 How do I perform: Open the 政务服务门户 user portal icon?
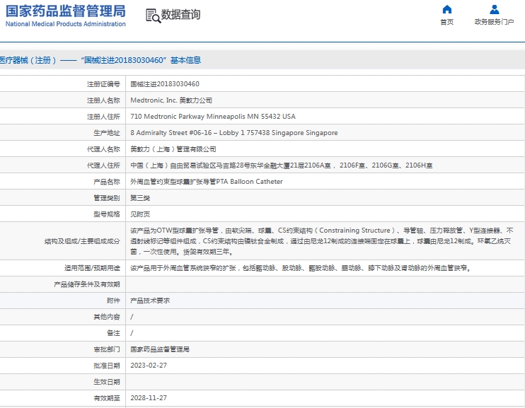(x=494, y=9)
